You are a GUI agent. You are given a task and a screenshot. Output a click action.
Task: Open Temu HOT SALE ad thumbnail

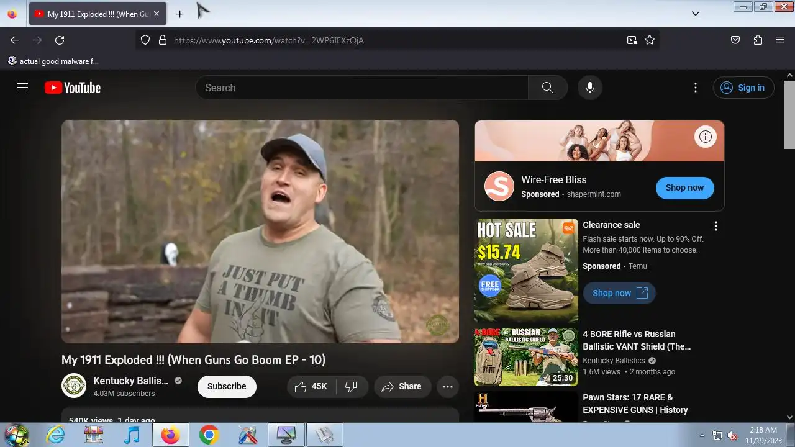526,270
